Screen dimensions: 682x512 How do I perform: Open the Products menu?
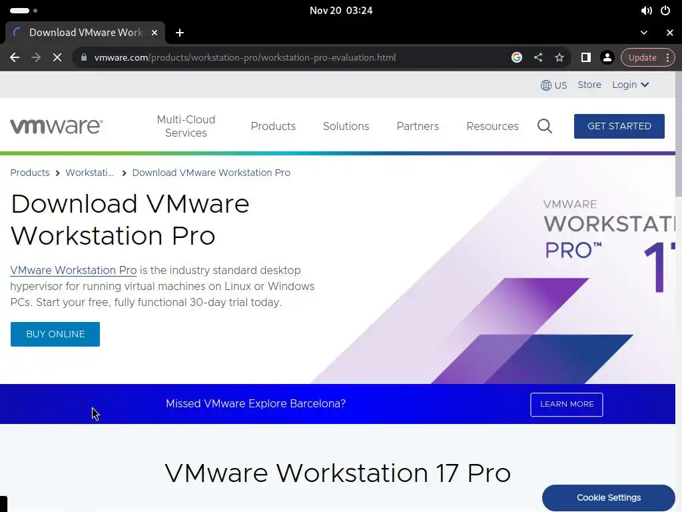coord(273,126)
